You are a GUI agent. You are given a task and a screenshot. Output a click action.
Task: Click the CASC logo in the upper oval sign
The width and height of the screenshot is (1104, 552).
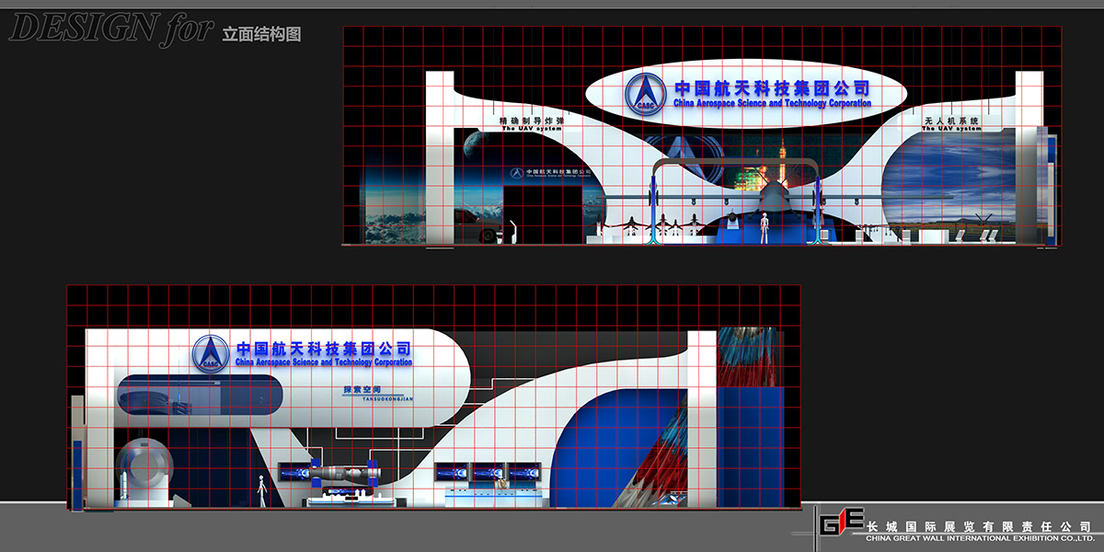click(x=647, y=92)
